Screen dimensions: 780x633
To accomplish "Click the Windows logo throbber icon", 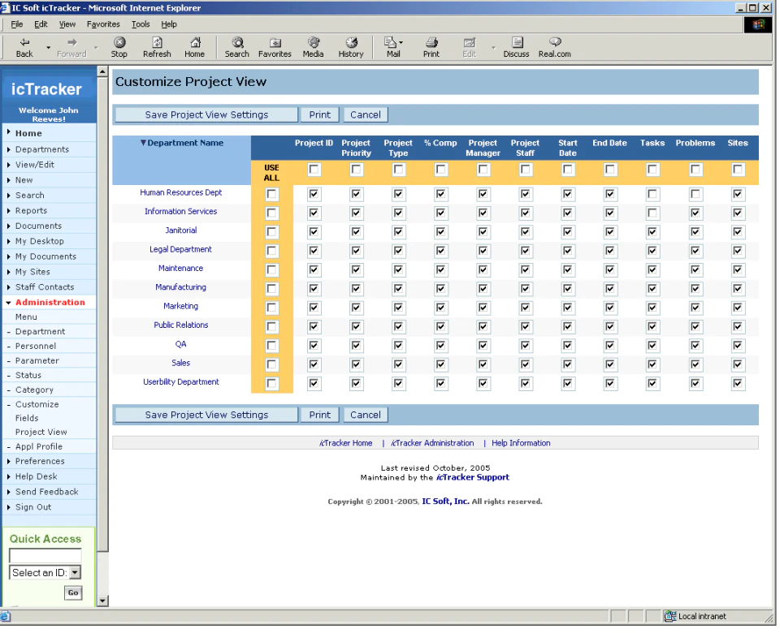I will click(x=758, y=25).
